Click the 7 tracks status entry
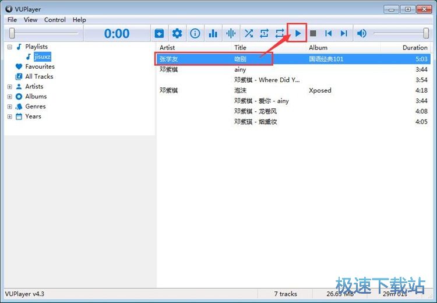The image size is (437, 303). [286, 294]
